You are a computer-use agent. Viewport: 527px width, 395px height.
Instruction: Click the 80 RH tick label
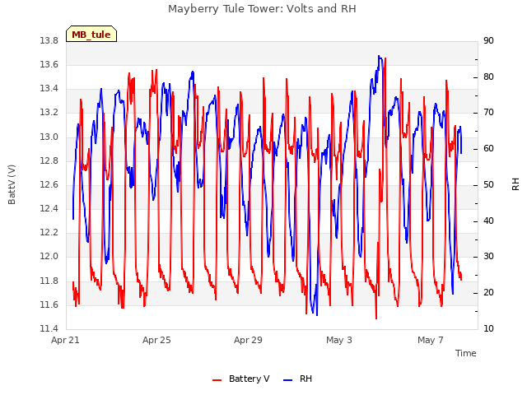[x=488, y=77]
